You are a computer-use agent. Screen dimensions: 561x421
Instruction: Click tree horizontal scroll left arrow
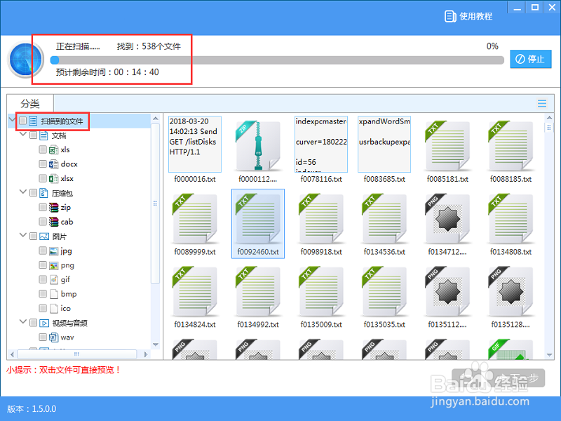12,354
